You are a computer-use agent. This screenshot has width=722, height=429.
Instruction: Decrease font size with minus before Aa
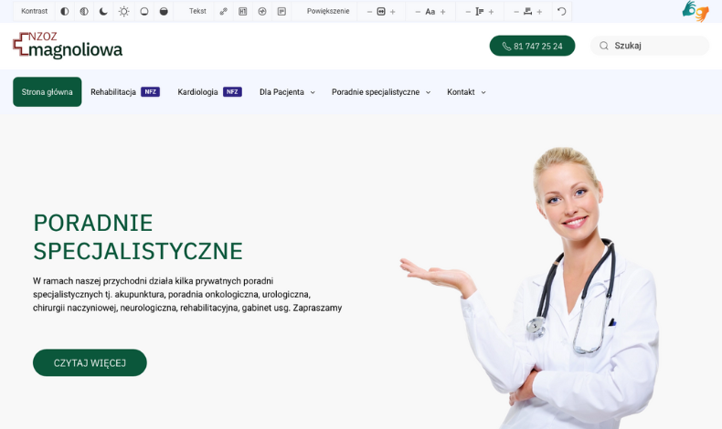(418, 12)
